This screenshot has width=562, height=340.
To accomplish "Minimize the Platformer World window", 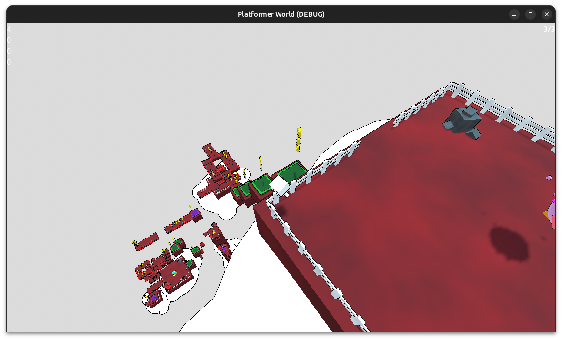I will pos(514,14).
